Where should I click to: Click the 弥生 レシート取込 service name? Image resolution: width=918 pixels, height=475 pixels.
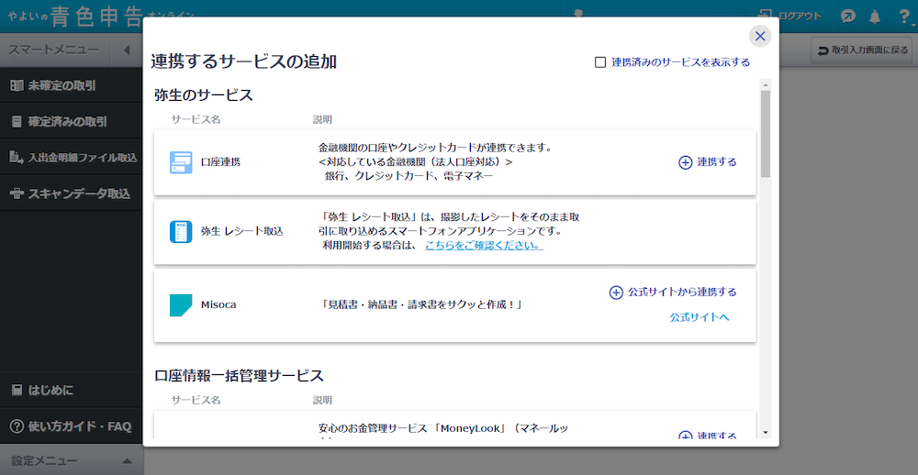(241, 232)
